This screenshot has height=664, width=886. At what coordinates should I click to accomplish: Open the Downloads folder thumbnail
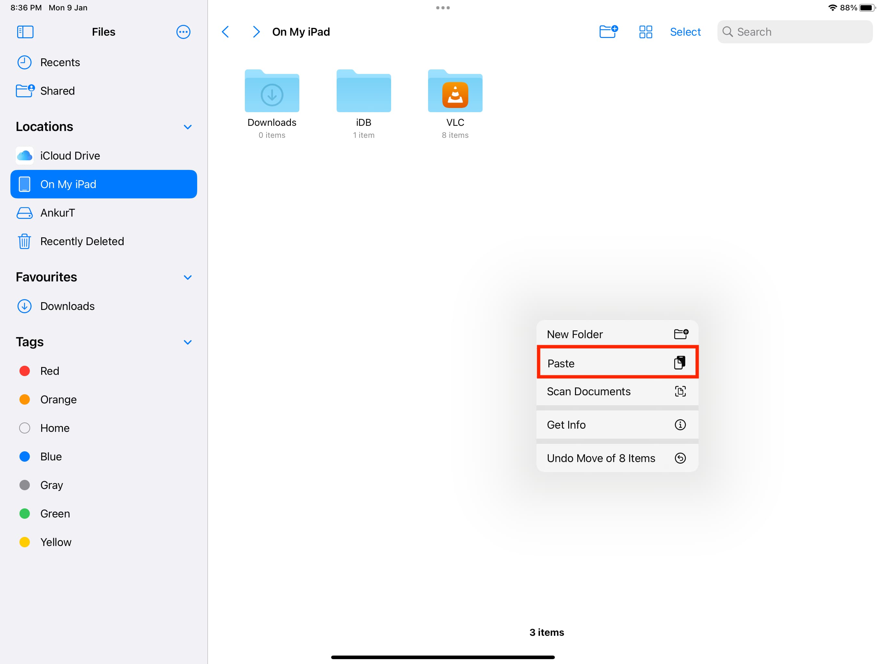click(x=272, y=91)
